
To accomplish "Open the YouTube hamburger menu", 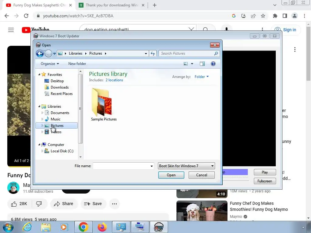I will pos(11,30).
